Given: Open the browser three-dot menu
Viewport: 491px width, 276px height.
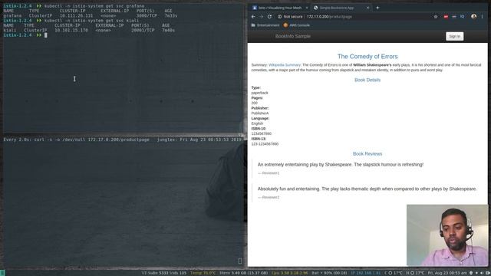Looking at the screenshot, I should coord(483,17).
